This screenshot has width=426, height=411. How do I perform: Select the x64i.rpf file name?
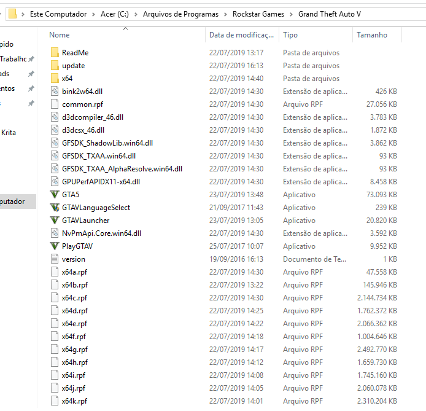74,375
